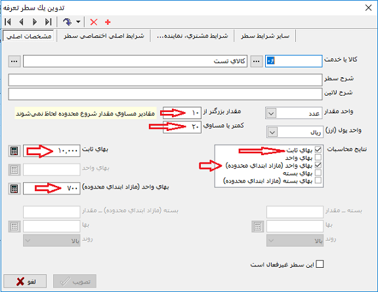This screenshot has width=378, height=292.
Task: Expand dropdown arrow beside the toolbar refresh icon
Action: (78, 22)
